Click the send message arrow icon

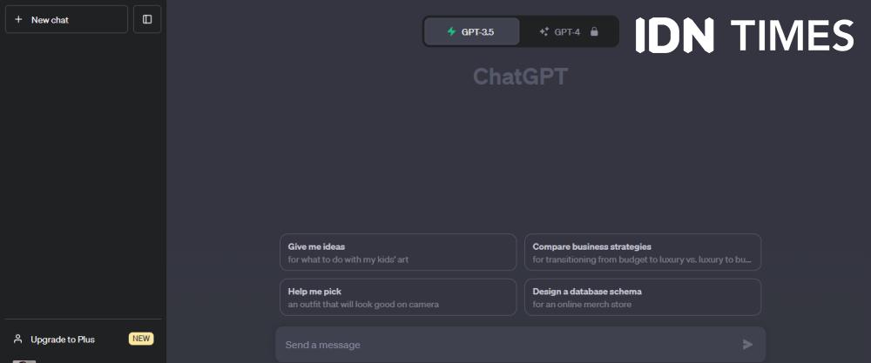point(747,345)
